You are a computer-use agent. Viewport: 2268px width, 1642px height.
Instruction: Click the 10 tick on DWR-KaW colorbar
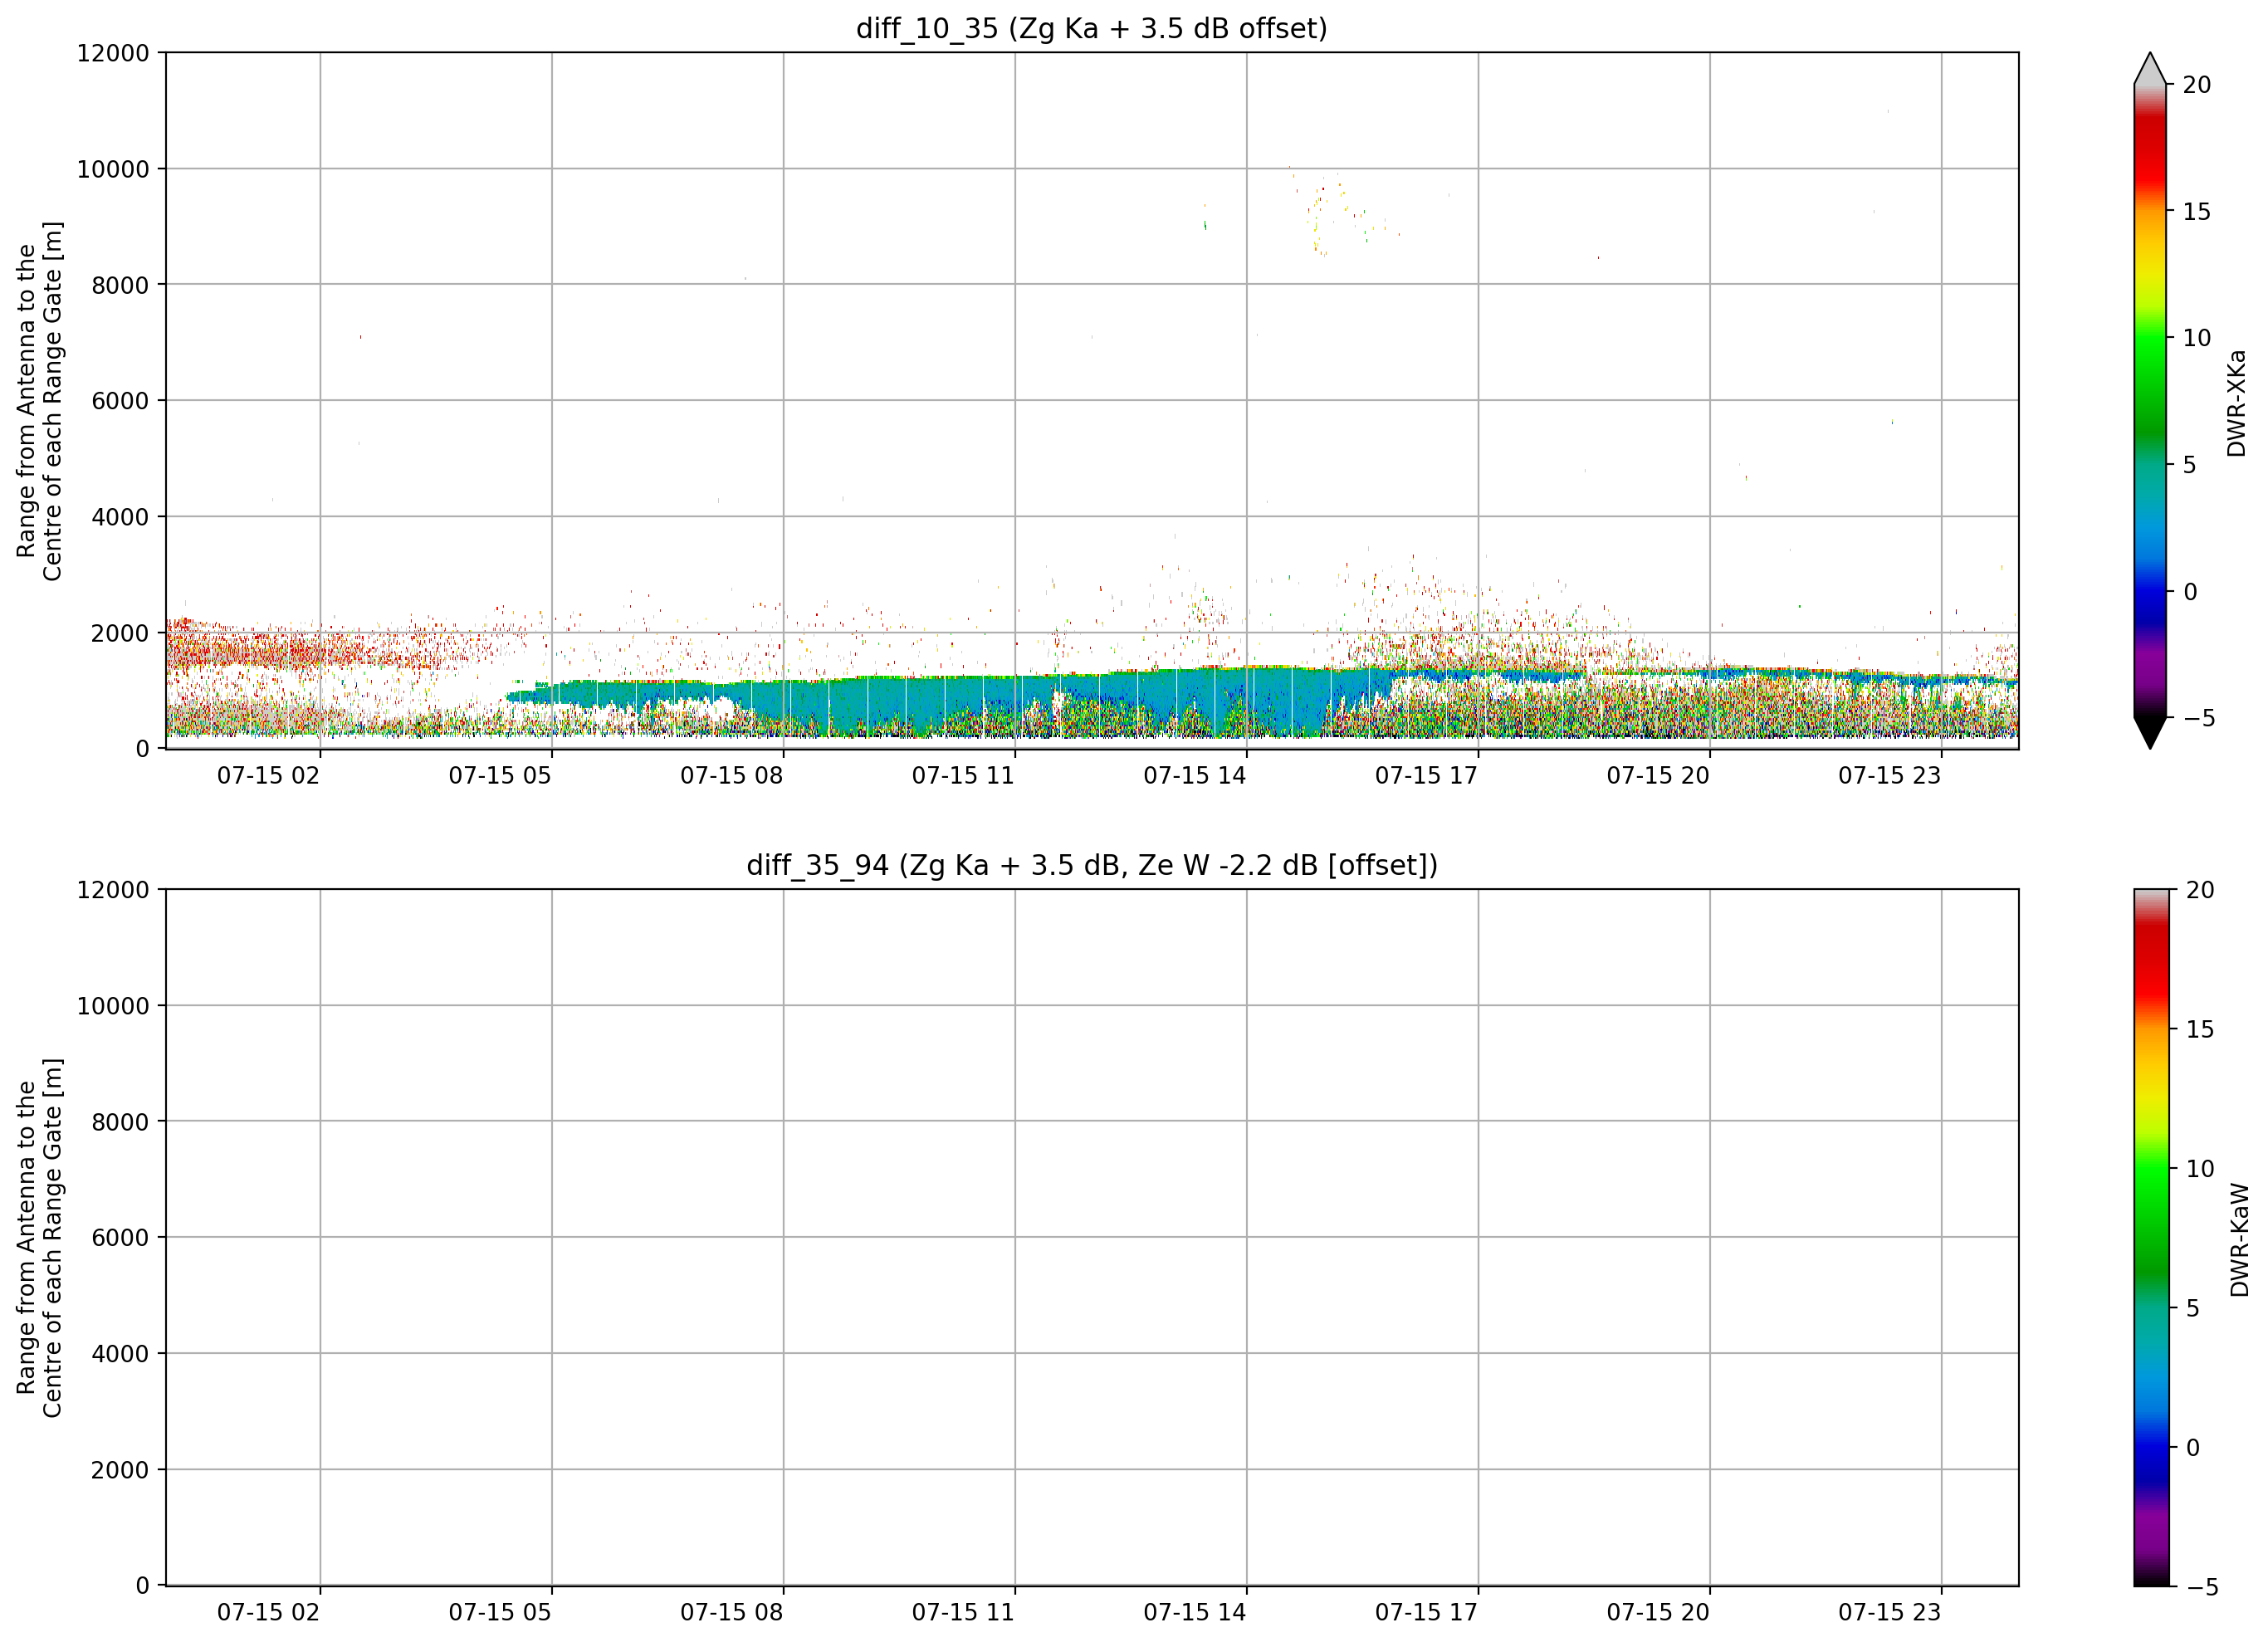[2200, 1168]
